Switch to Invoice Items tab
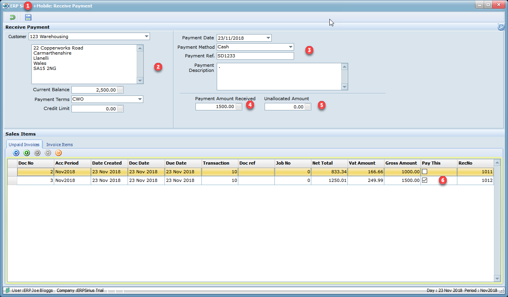The image size is (508, 297). [59, 145]
